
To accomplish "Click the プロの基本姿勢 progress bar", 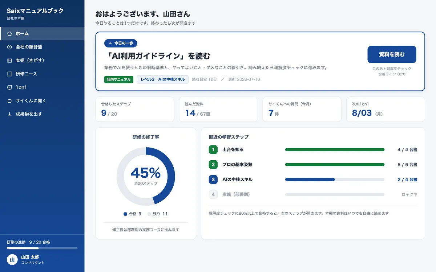I will [335, 165].
